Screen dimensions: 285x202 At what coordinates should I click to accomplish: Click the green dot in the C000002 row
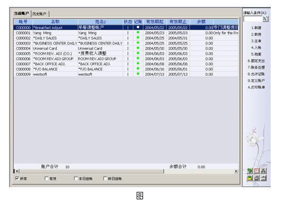[138, 38]
